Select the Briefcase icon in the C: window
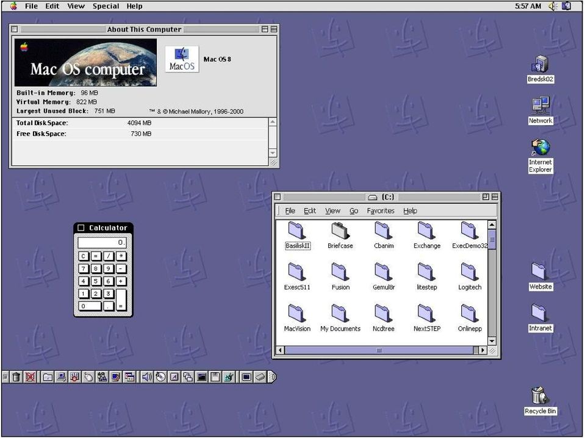The image size is (585, 438). tap(340, 235)
